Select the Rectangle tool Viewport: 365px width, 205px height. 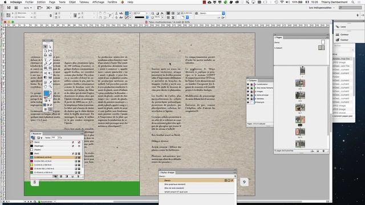[x=50, y=68]
